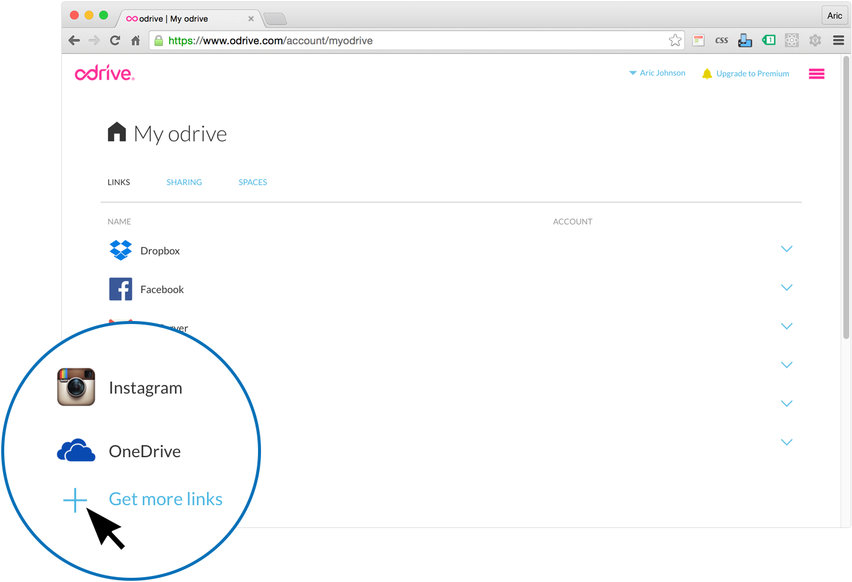
Task: Click the Instagram camera icon
Action: [76, 387]
